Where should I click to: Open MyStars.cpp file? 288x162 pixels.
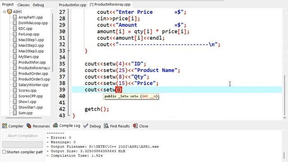[28, 57]
